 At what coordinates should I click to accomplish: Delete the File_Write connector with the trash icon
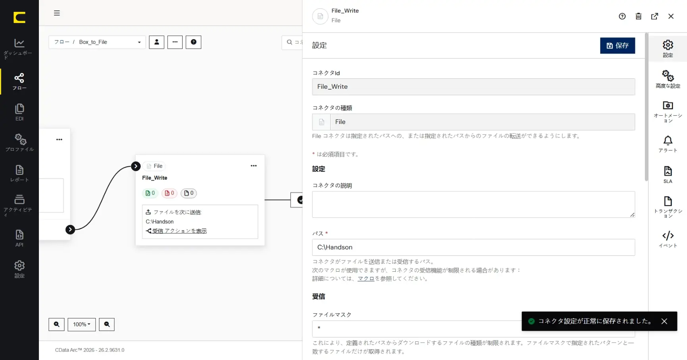click(639, 16)
